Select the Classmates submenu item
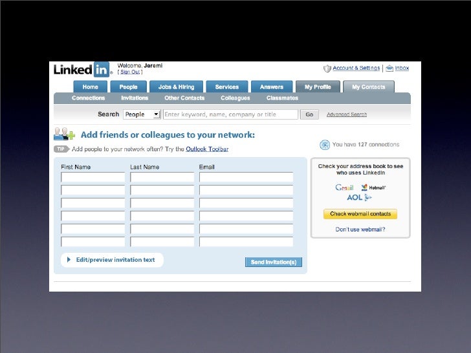 pyautogui.click(x=282, y=98)
